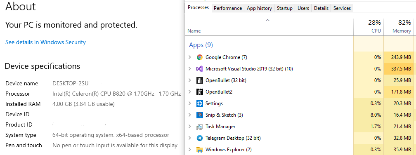The image size is (416, 155).
Task: Expand the OpenBullet (32 bit) row
Action: tap(189, 80)
